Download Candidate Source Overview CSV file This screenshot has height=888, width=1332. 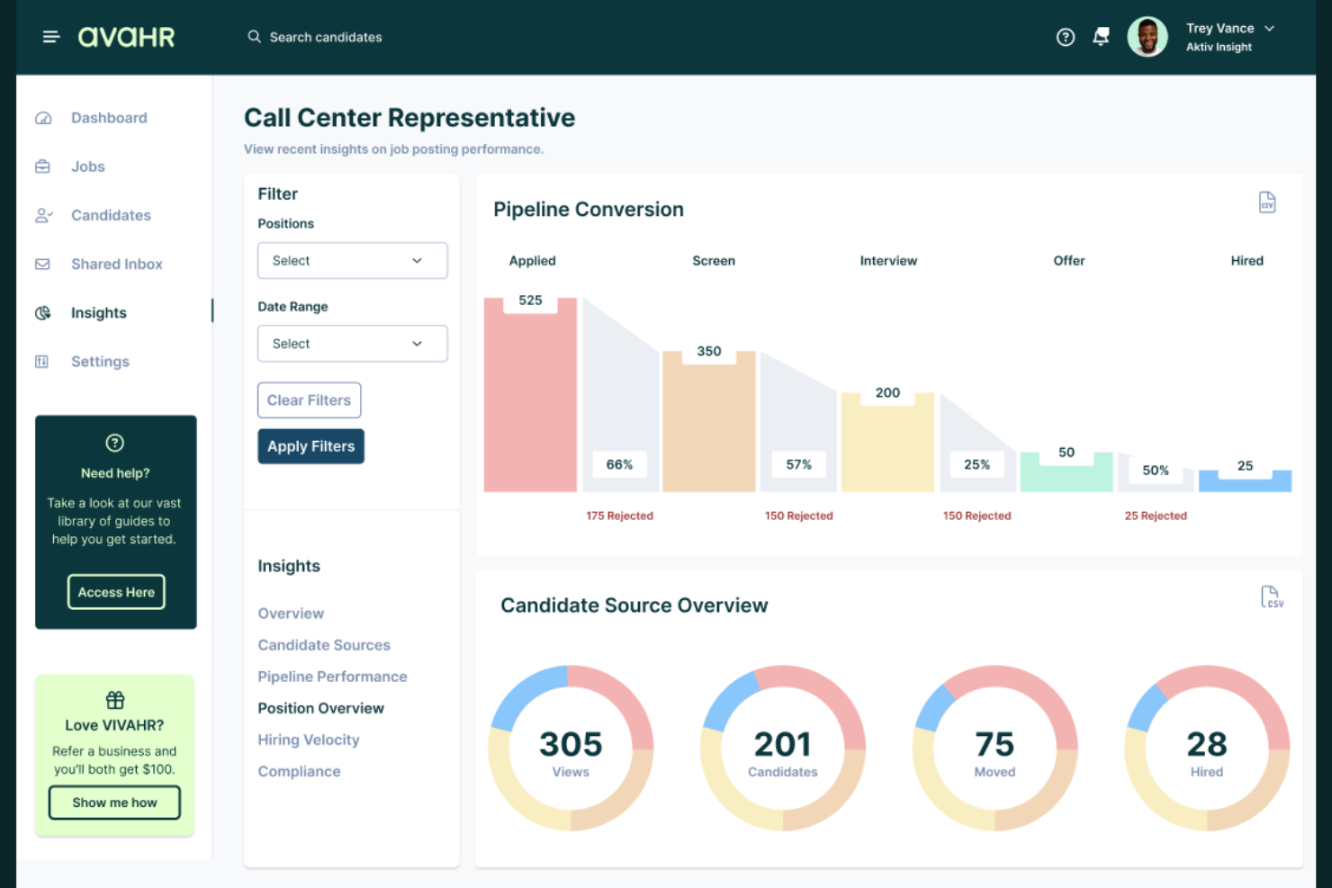pos(1271,596)
